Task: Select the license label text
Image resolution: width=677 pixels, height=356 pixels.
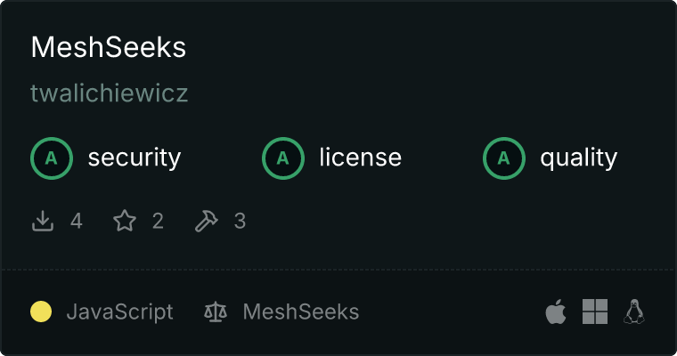Action: click(360, 158)
